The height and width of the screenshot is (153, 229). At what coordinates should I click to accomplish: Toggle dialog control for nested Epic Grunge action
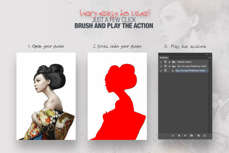(x=165, y=71)
